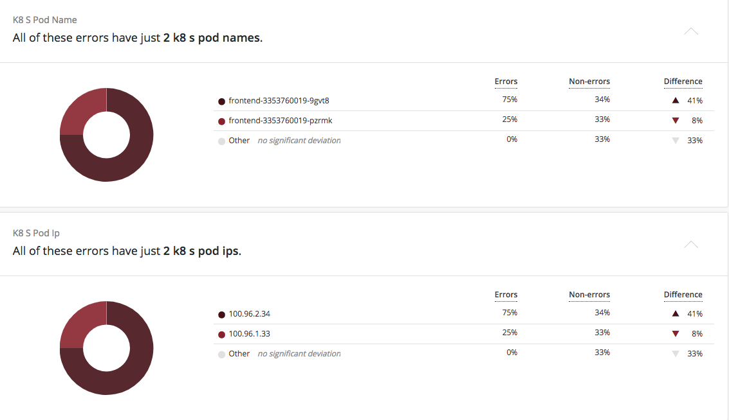Click down triangle next to 8% for pzrmk pod
Image resolution: width=729 pixels, height=420 pixels.
[x=676, y=121]
